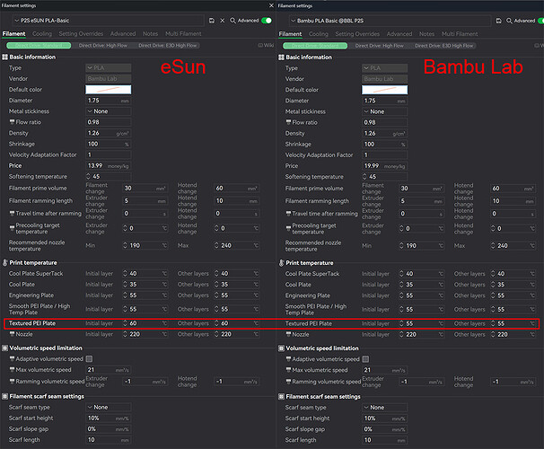Image resolution: width=544 pixels, height=449 pixels.
Task: Click delete X icon beside eSUN preset name
Action: pyautogui.click(x=223, y=21)
